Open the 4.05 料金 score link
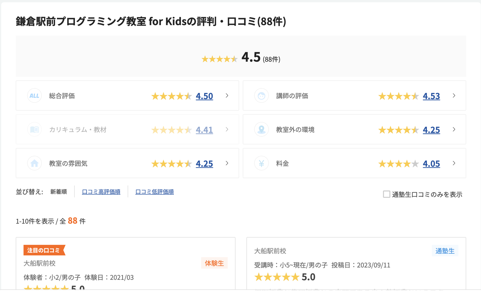This screenshot has width=481, height=291. pos(431,164)
